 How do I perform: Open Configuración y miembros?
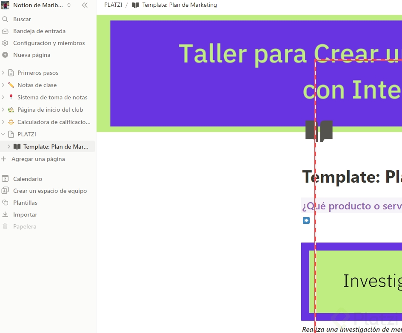pos(49,43)
